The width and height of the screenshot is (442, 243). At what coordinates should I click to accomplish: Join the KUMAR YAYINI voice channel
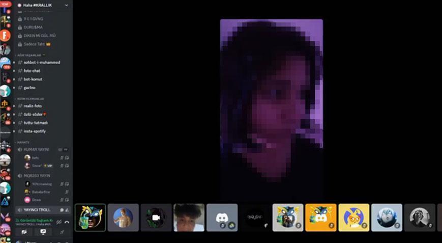pos(36,149)
